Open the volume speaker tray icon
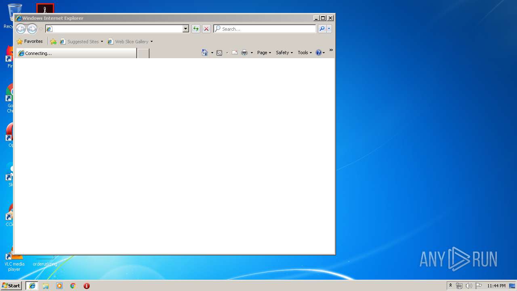517x291 pixels. point(469,286)
